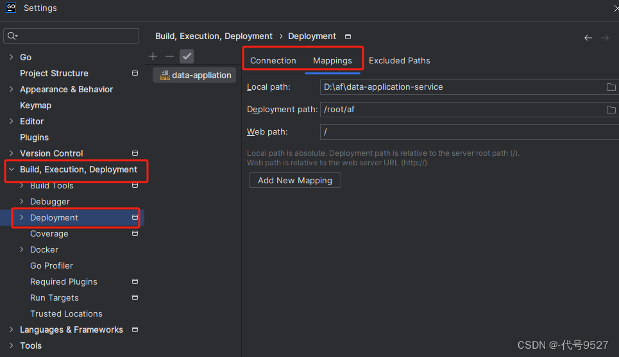Screen dimensions: 619x357
Task: Collapse Build, Execution, Deployment section
Action: tap(12, 169)
